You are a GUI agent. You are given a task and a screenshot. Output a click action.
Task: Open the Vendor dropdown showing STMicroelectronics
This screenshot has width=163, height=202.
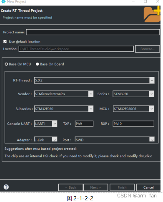(64, 94)
